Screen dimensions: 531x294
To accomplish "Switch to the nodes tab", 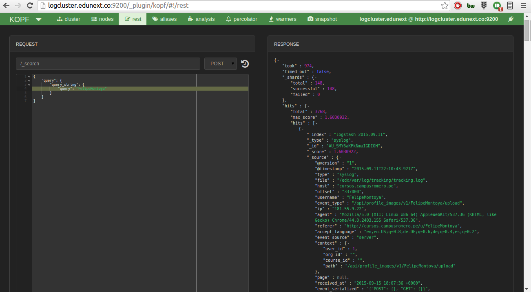I will tap(102, 19).
